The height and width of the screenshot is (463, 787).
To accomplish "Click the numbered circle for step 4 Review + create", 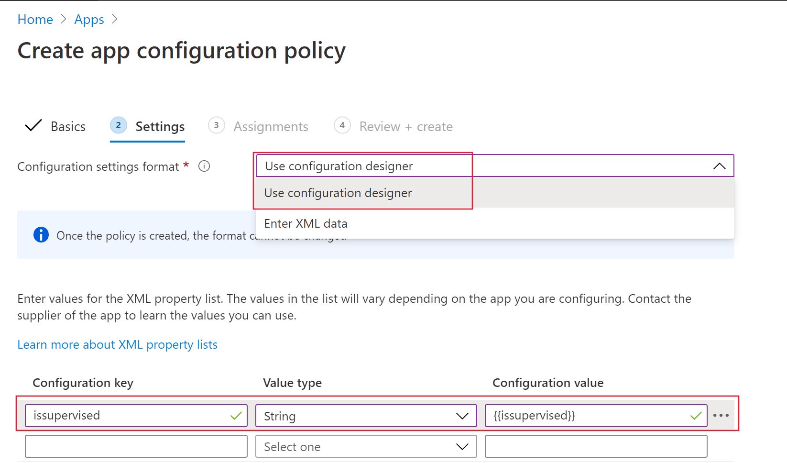I will pyautogui.click(x=342, y=125).
